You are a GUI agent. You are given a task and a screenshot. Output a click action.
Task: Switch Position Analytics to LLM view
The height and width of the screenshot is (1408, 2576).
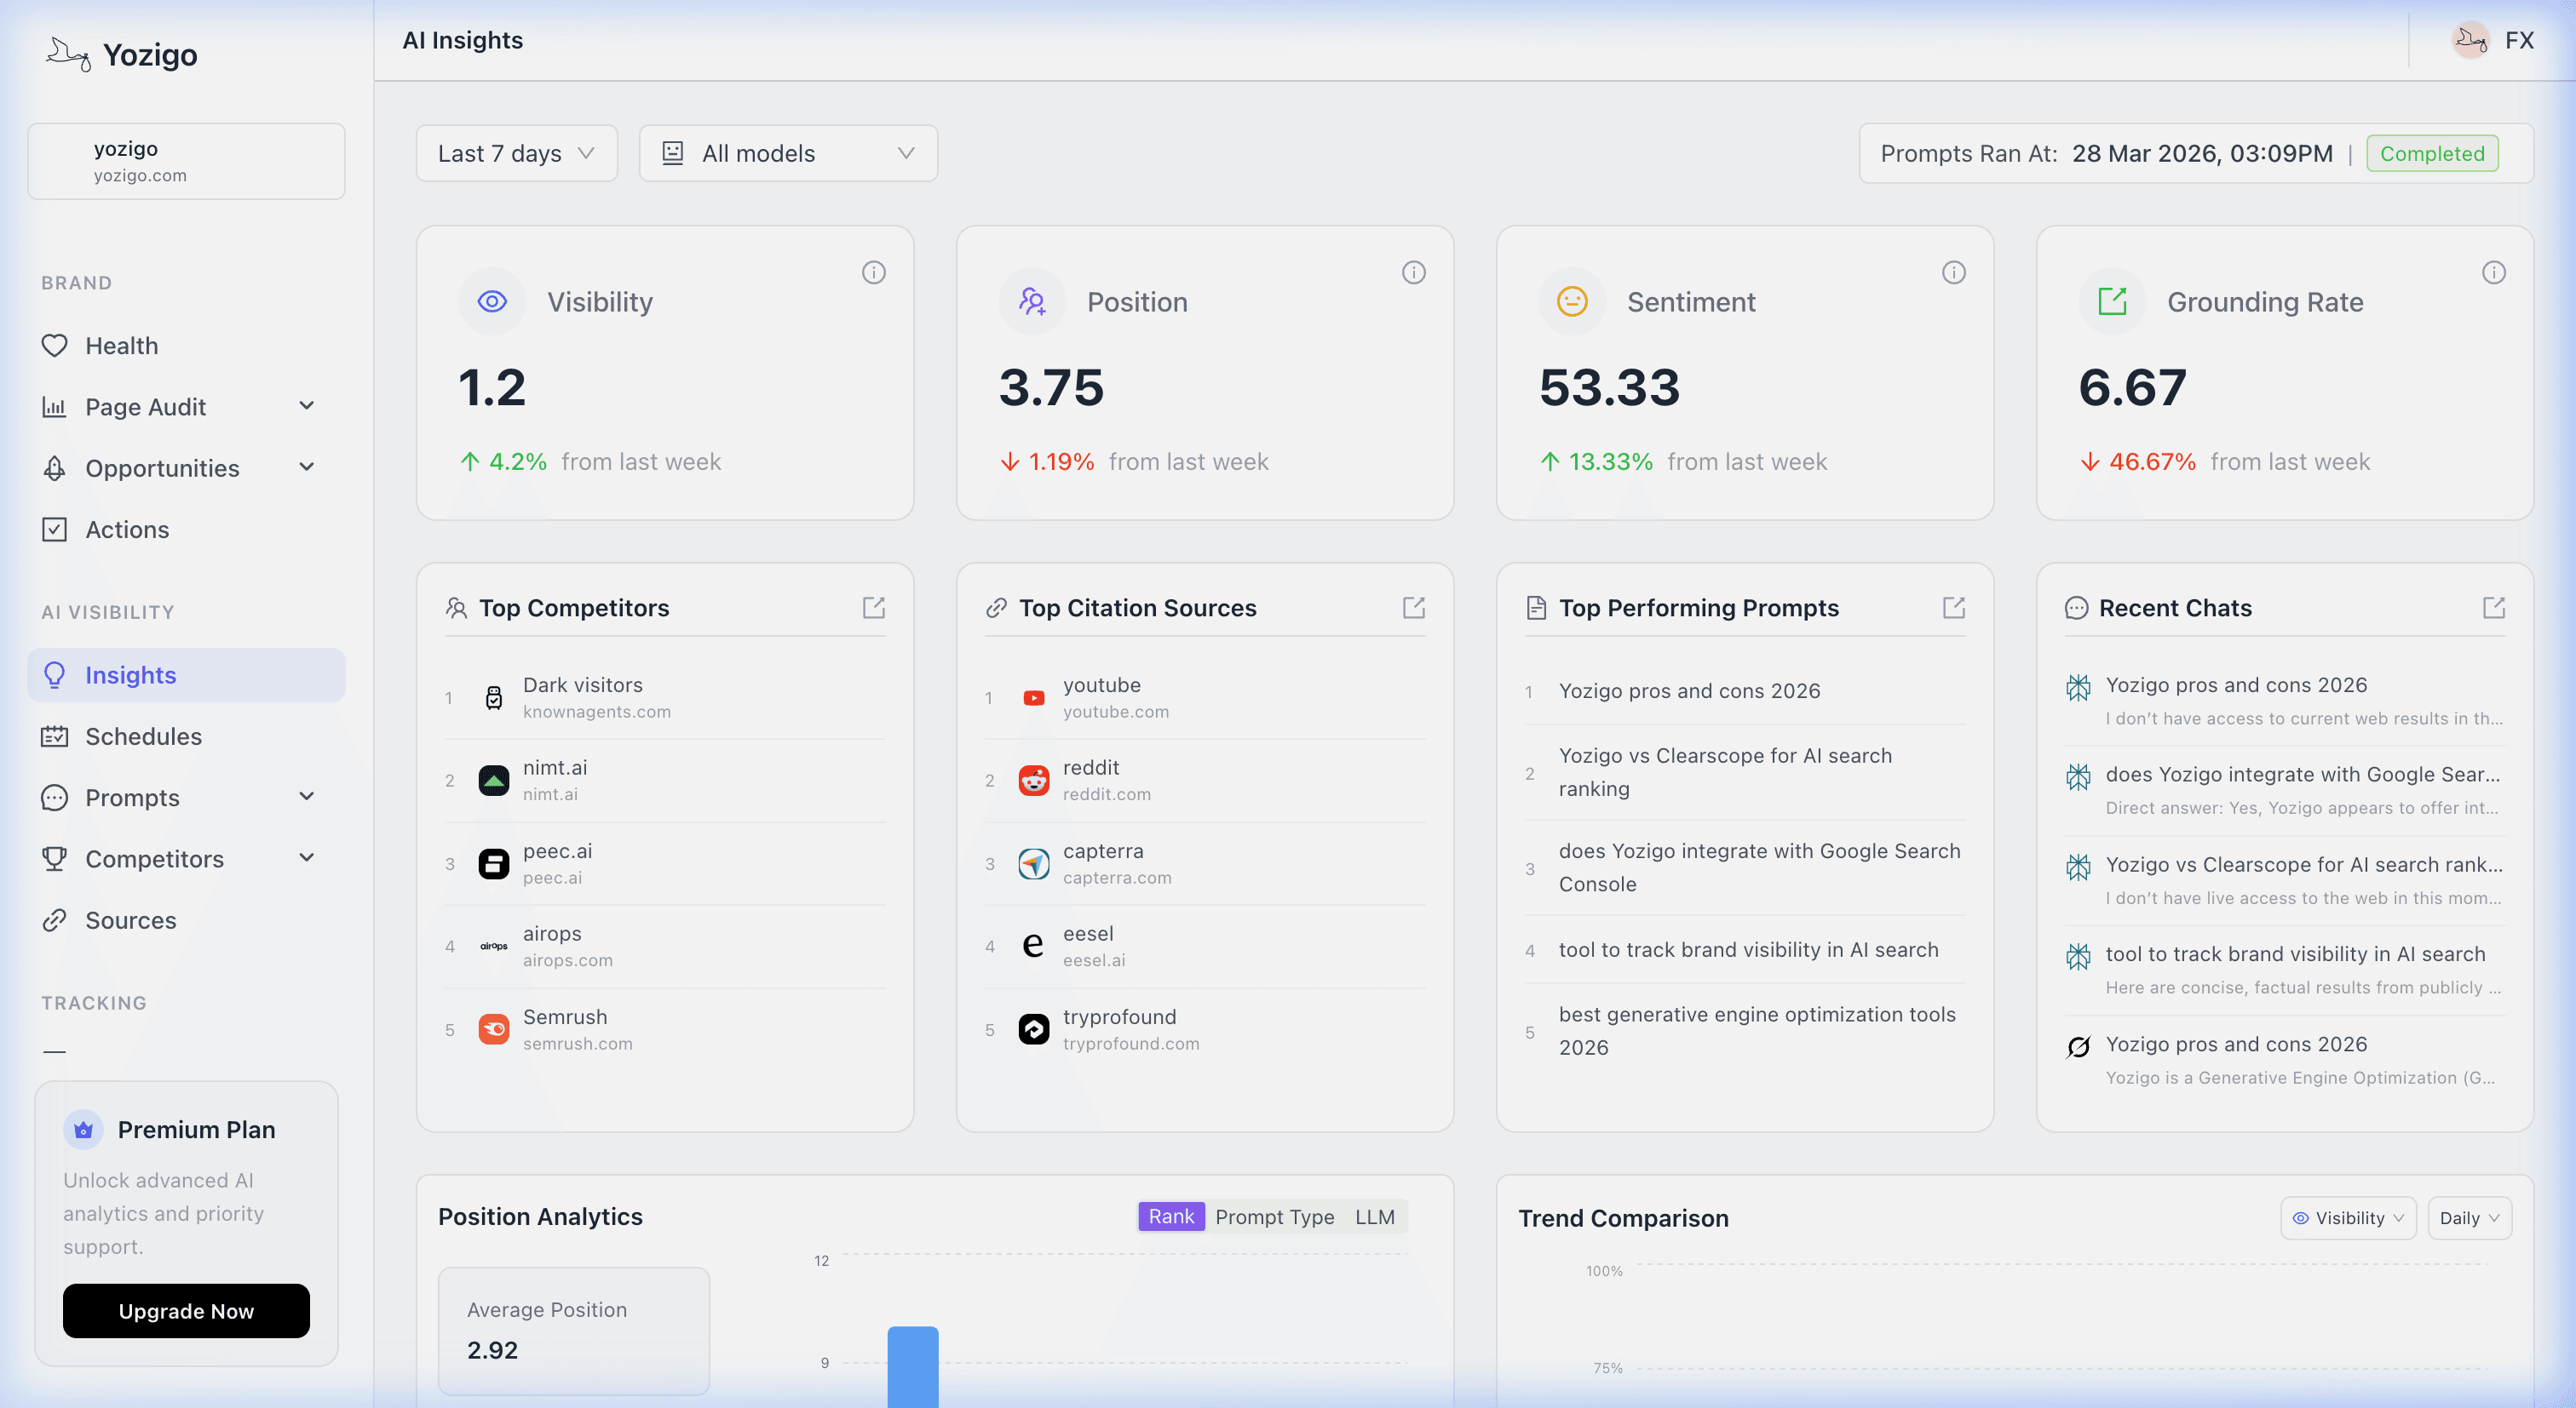(1374, 1216)
